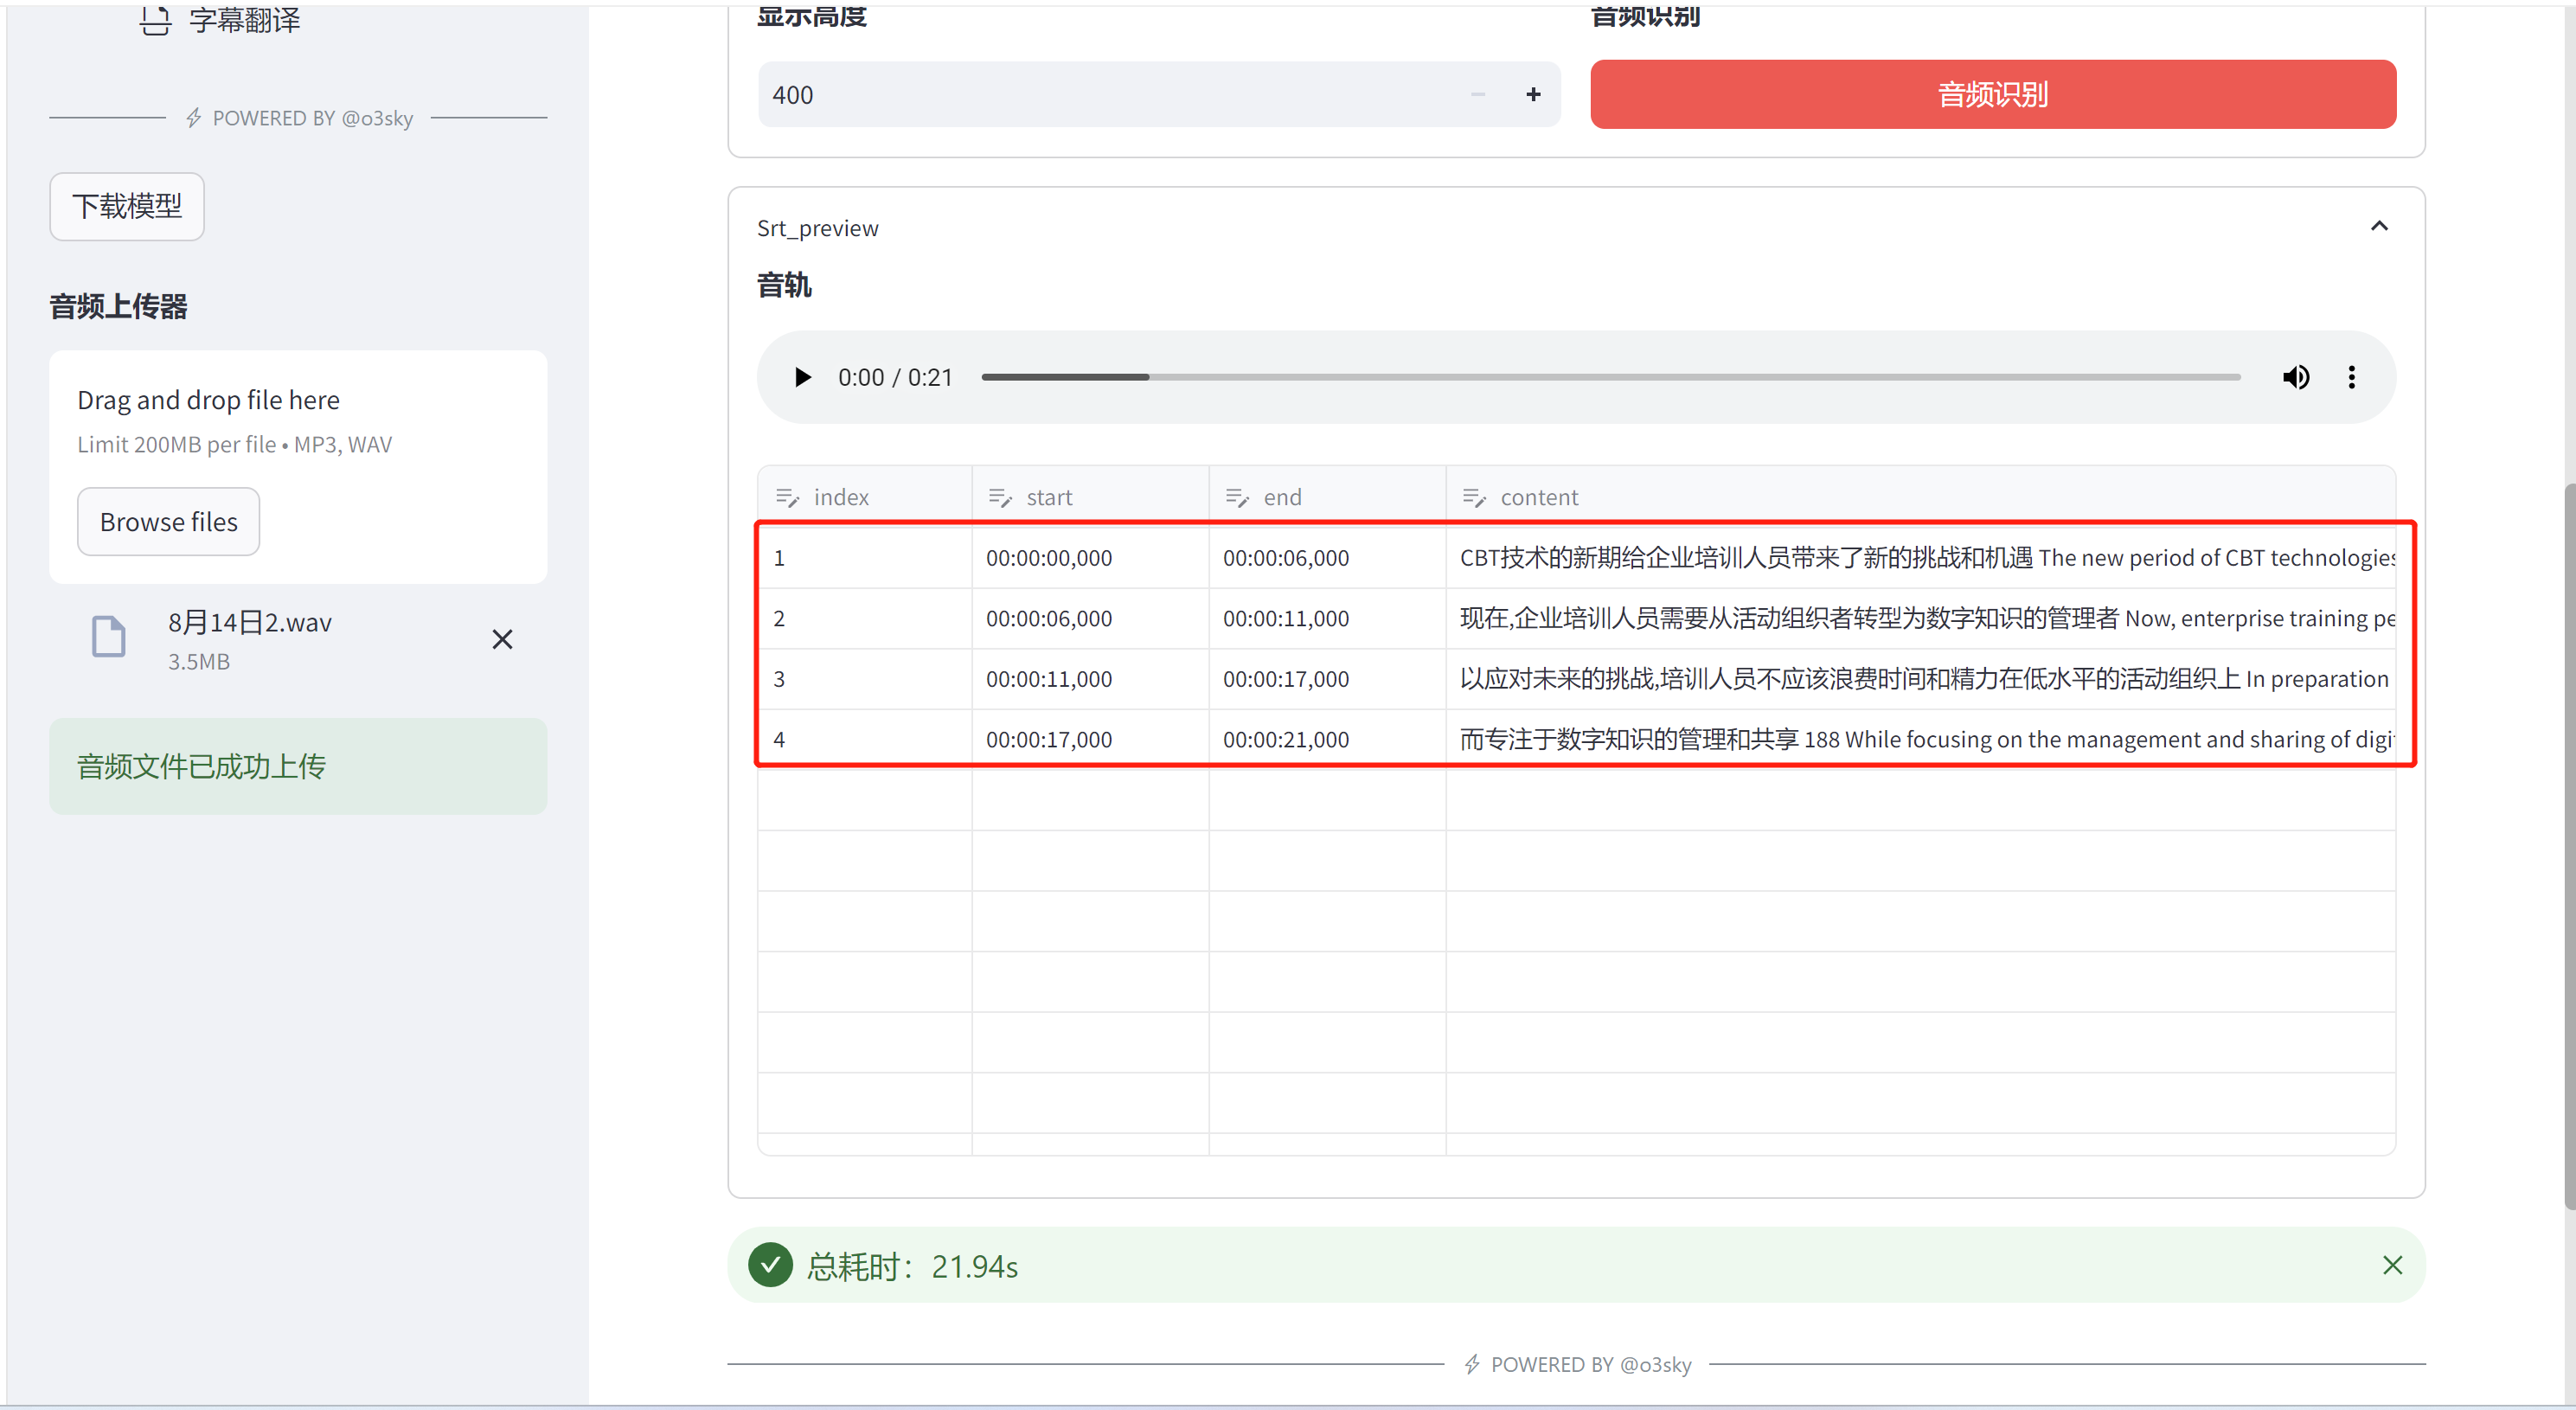Screen dimensions: 2576x1410
Task: Click the mute/volume icon on audio player
Action: 2295,377
